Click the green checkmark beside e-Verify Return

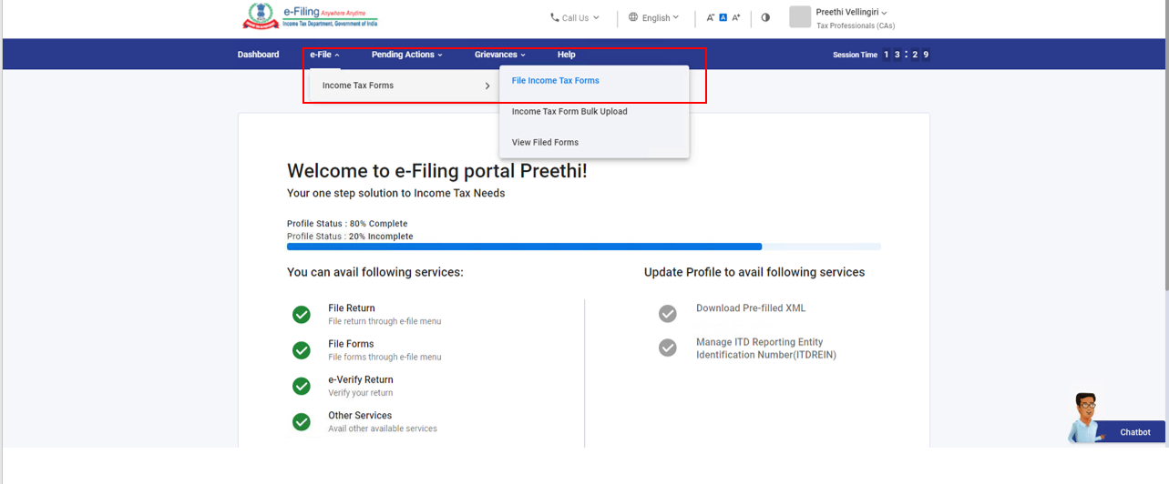(302, 387)
